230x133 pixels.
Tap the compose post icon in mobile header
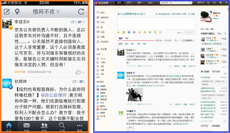click(7, 12)
